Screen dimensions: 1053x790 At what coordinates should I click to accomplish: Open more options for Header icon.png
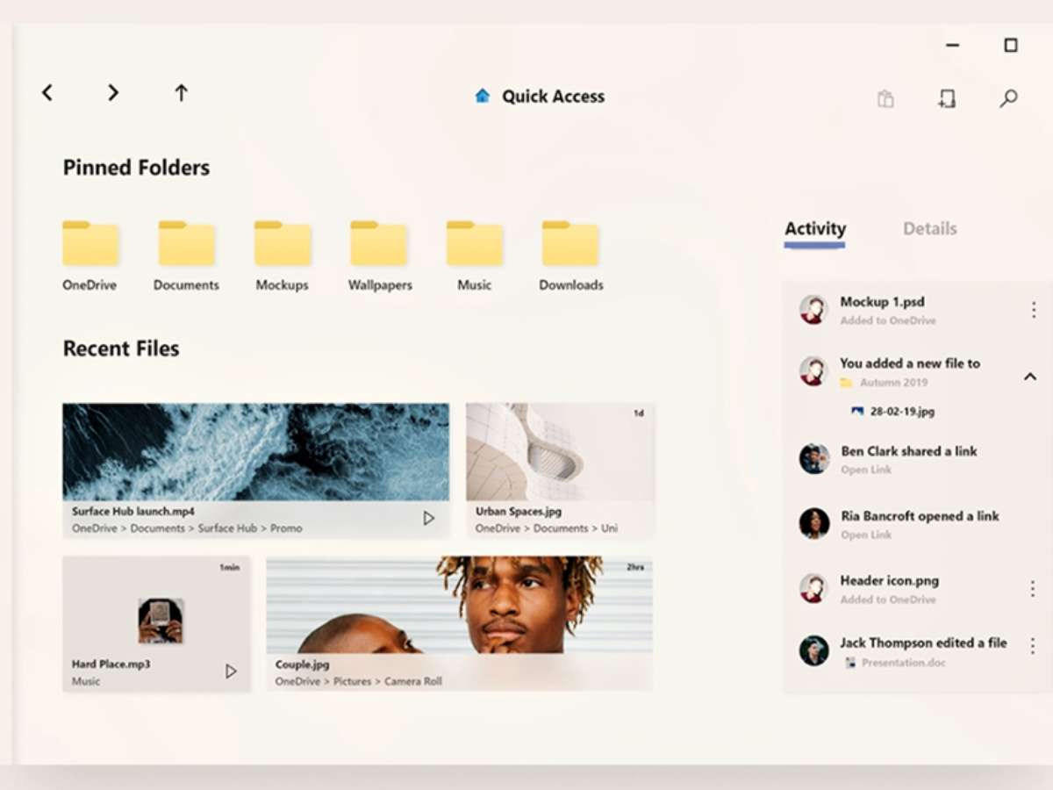pyautogui.click(x=1033, y=589)
